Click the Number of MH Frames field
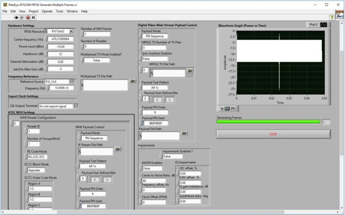 tap(97, 34)
